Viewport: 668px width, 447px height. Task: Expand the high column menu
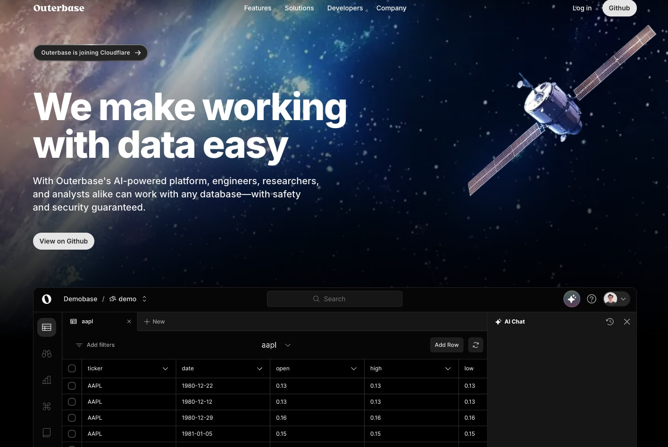448,369
